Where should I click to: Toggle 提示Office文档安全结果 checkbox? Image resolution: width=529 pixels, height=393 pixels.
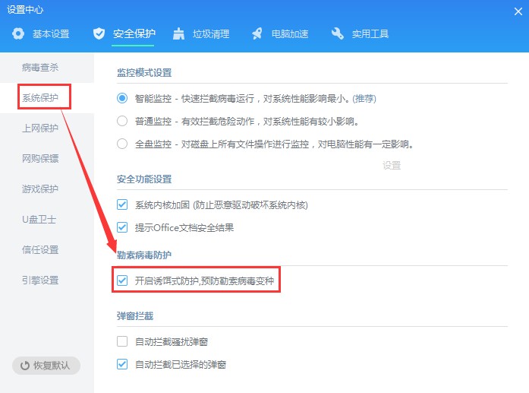point(122,227)
